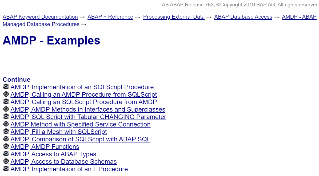Click gear icon beside Implementation of an SQLScript Procedure
Image resolution: width=319 pixels, height=176 pixels.
[x=6, y=87]
